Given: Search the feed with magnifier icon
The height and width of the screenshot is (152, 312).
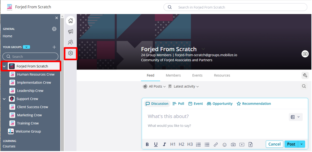Looking at the screenshot, I should pos(304,86).
